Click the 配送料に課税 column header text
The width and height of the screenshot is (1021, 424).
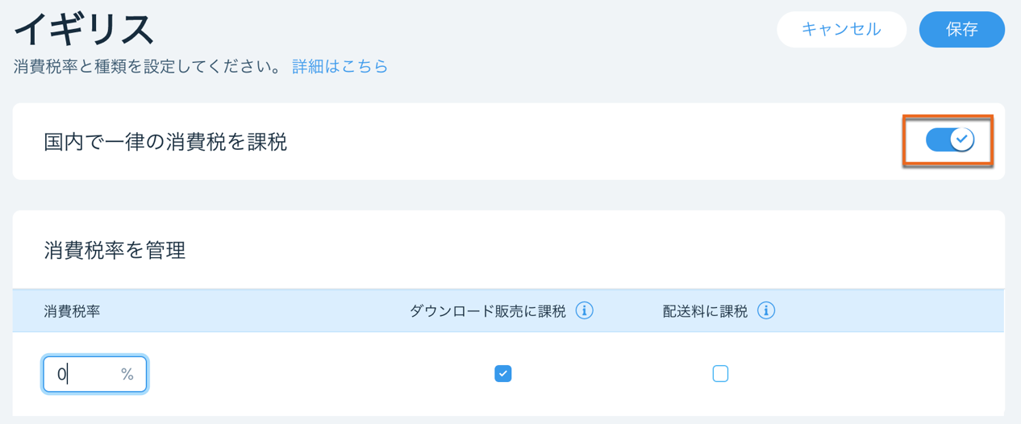(x=706, y=311)
